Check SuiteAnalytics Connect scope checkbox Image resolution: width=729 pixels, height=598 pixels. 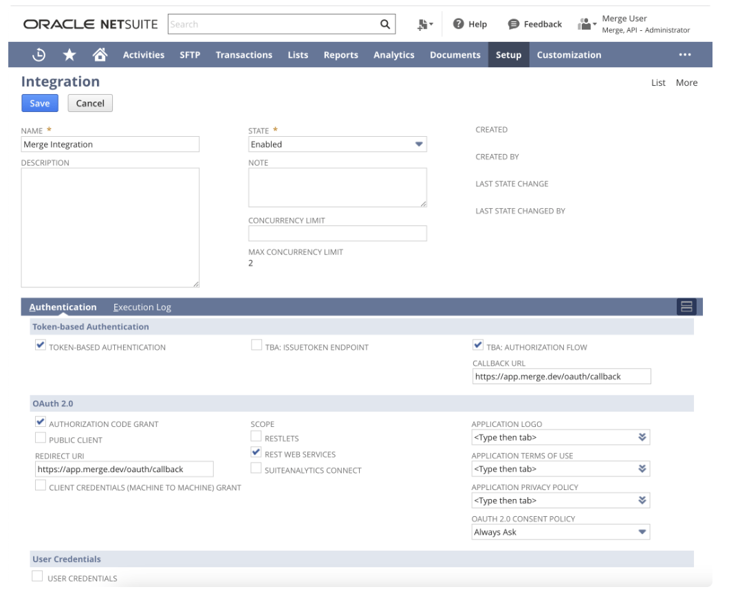click(256, 468)
